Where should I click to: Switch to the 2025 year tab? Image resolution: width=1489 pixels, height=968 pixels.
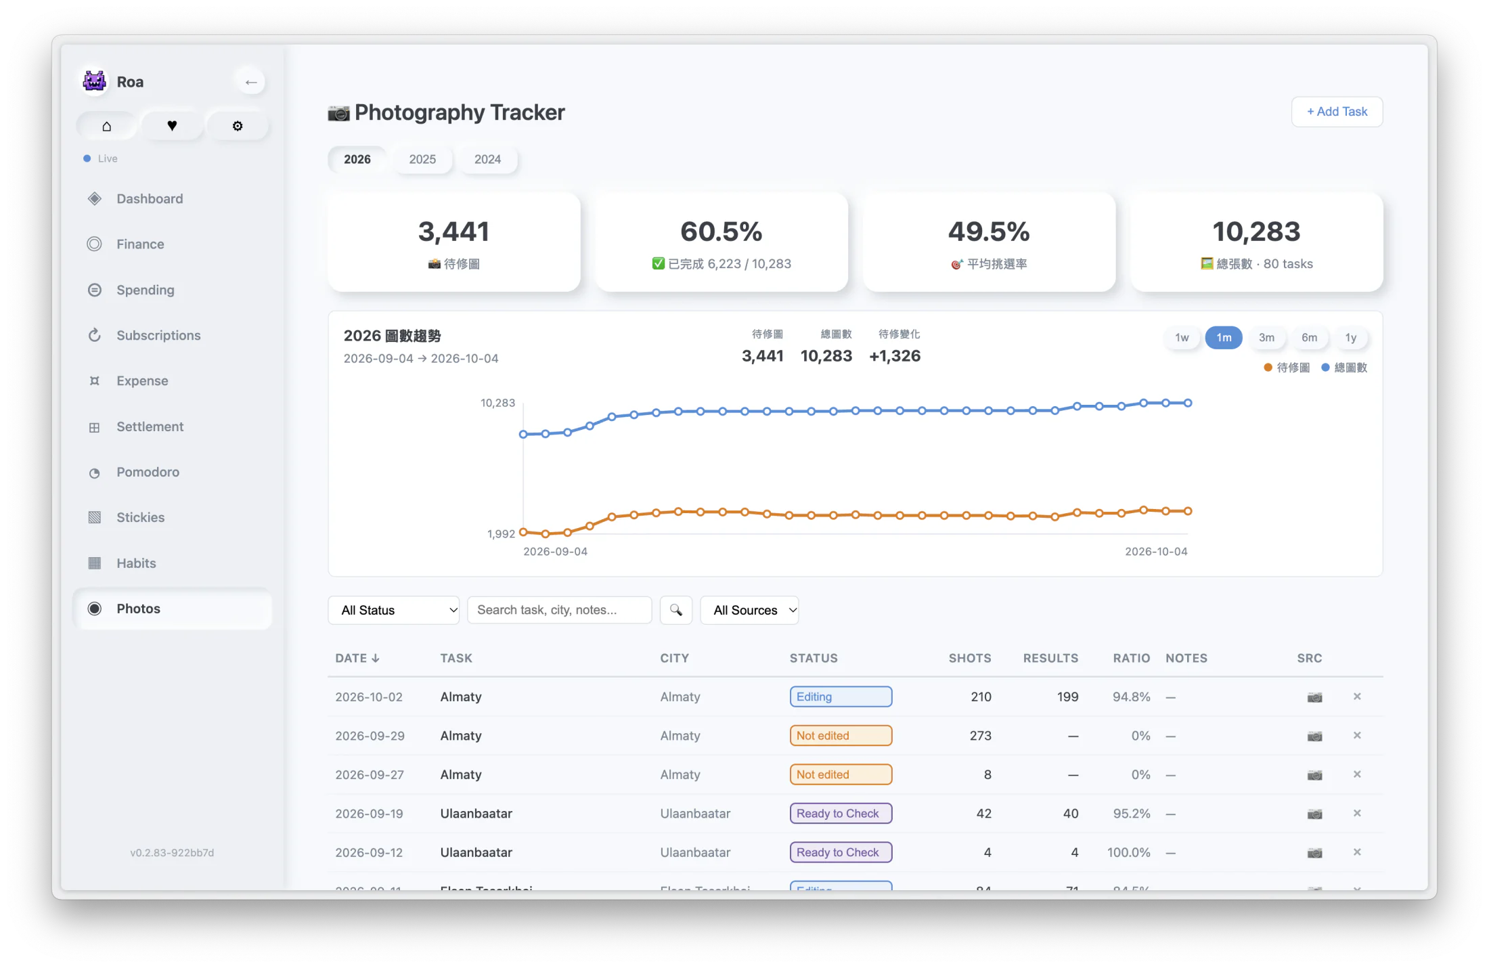point(422,159)
